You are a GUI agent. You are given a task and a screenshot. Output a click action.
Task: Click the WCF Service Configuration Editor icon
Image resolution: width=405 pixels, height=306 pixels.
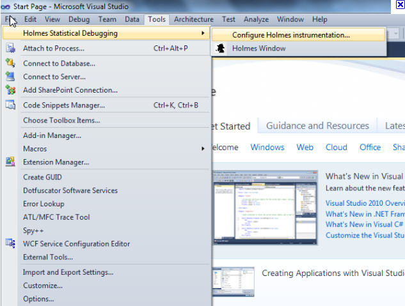pos(11,243)
